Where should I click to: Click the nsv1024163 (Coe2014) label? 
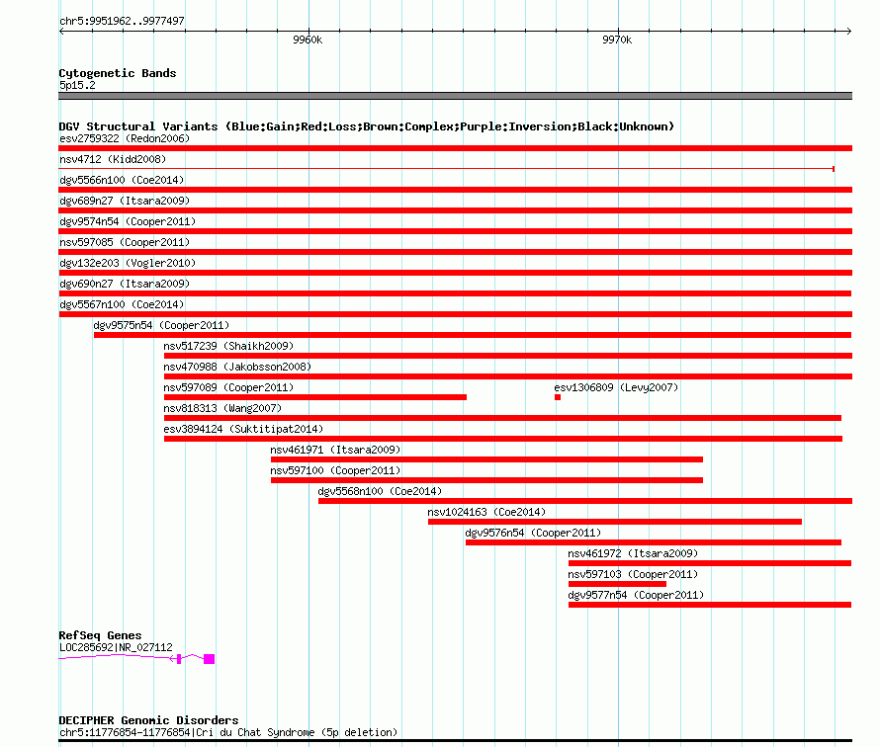click(486, 512)
